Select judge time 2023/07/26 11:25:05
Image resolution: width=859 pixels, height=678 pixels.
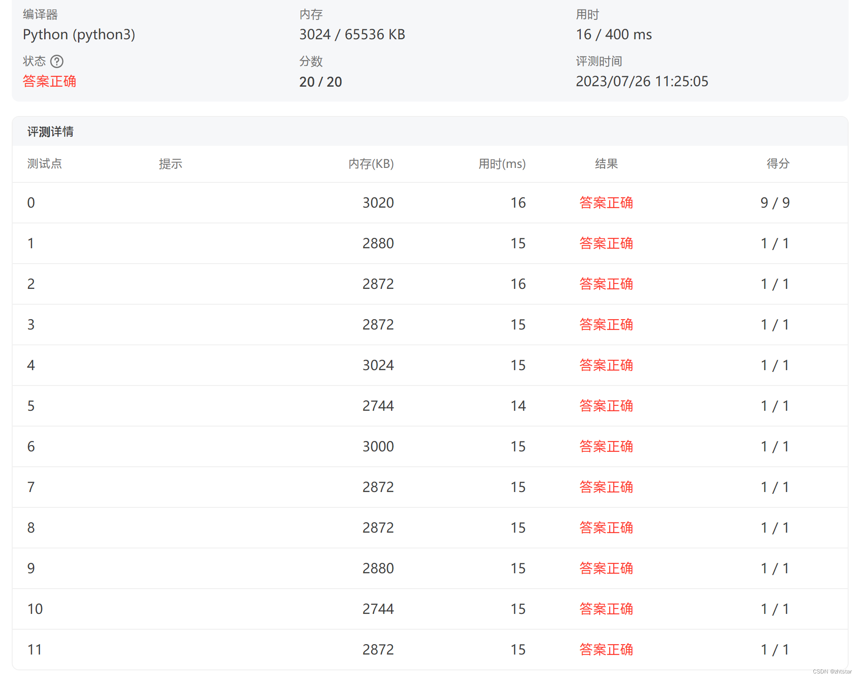[642, 81]
